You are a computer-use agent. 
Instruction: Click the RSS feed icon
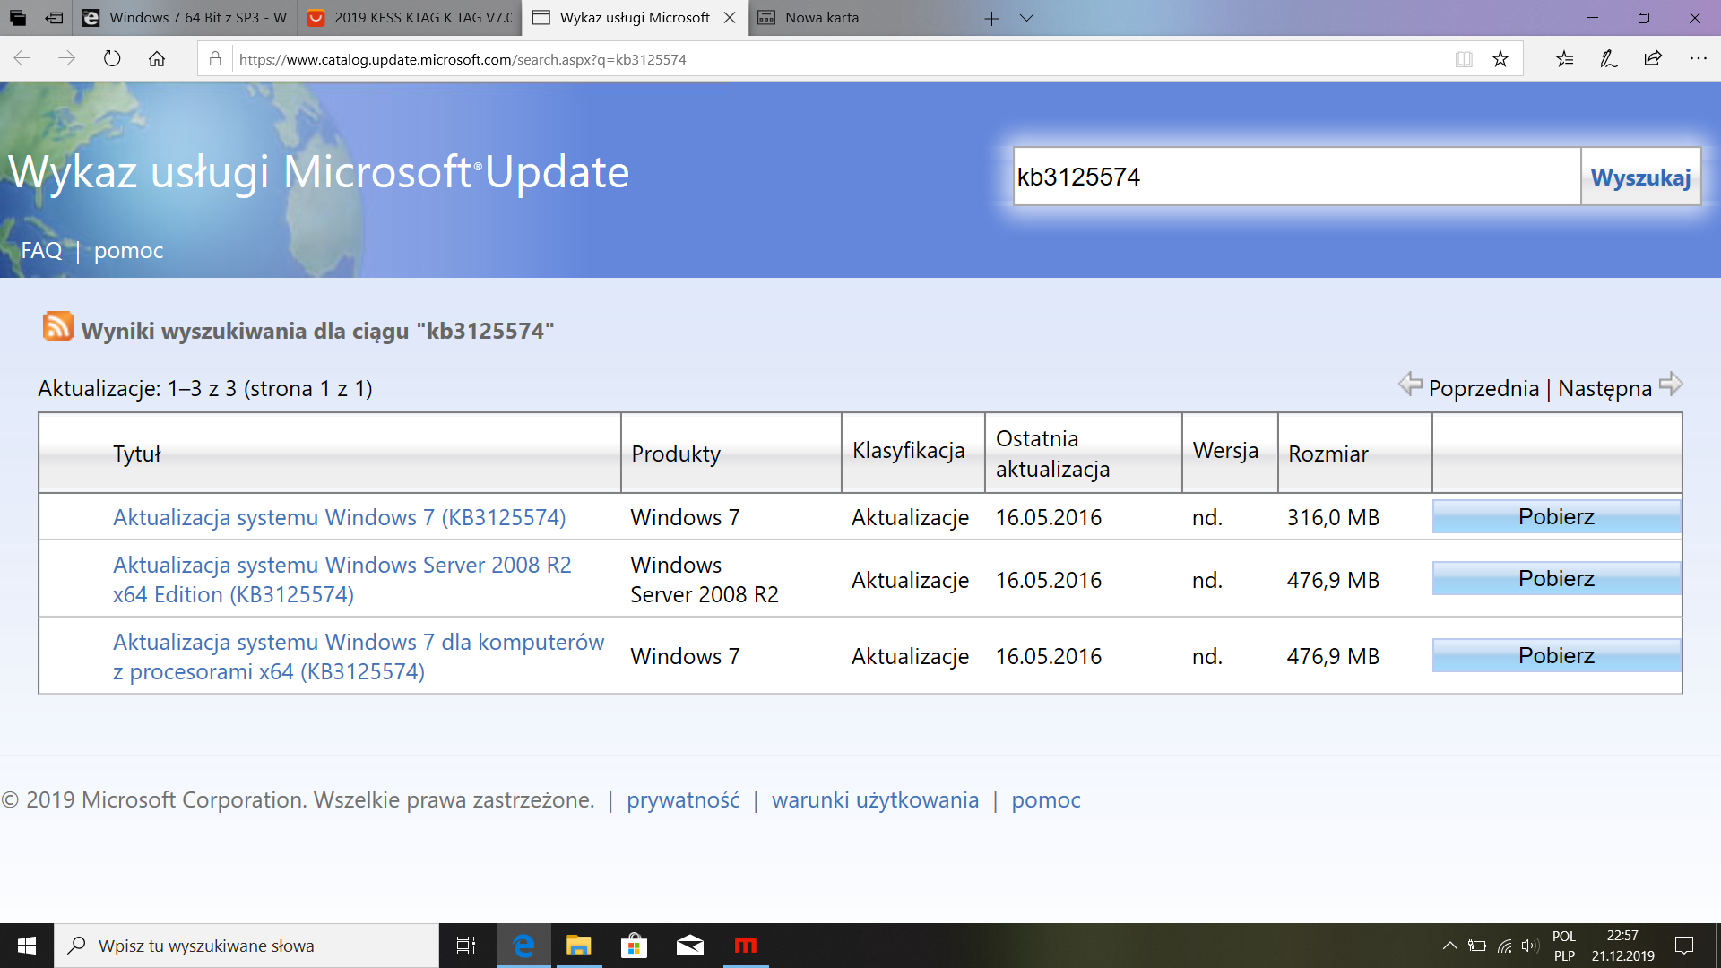pos(58,327)
